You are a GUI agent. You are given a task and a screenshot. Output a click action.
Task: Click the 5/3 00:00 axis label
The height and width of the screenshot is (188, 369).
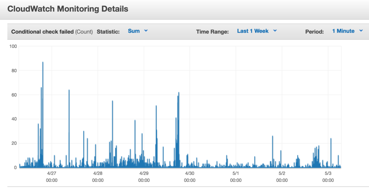328,177
